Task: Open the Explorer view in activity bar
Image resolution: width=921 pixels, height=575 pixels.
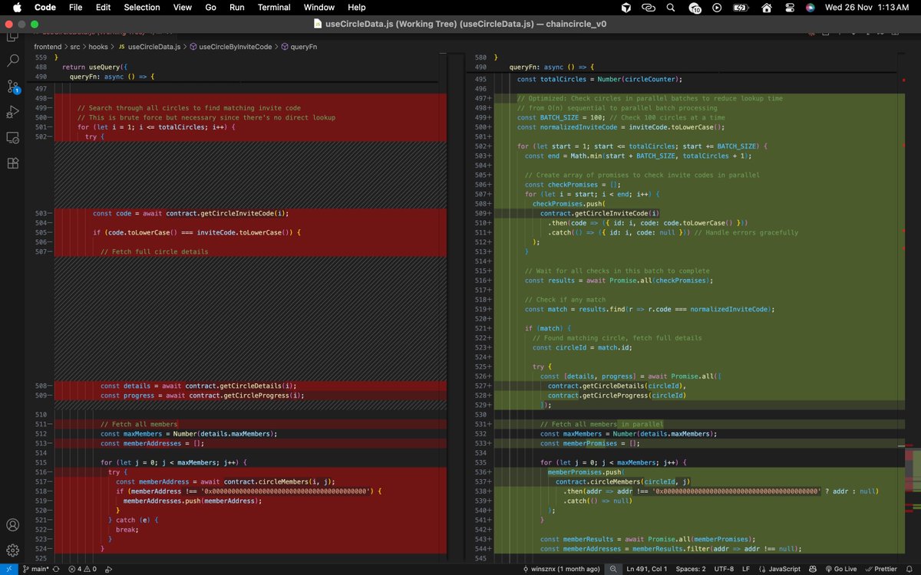Action: pos(12,36)
